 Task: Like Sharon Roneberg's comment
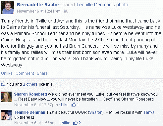coord(65,105)
